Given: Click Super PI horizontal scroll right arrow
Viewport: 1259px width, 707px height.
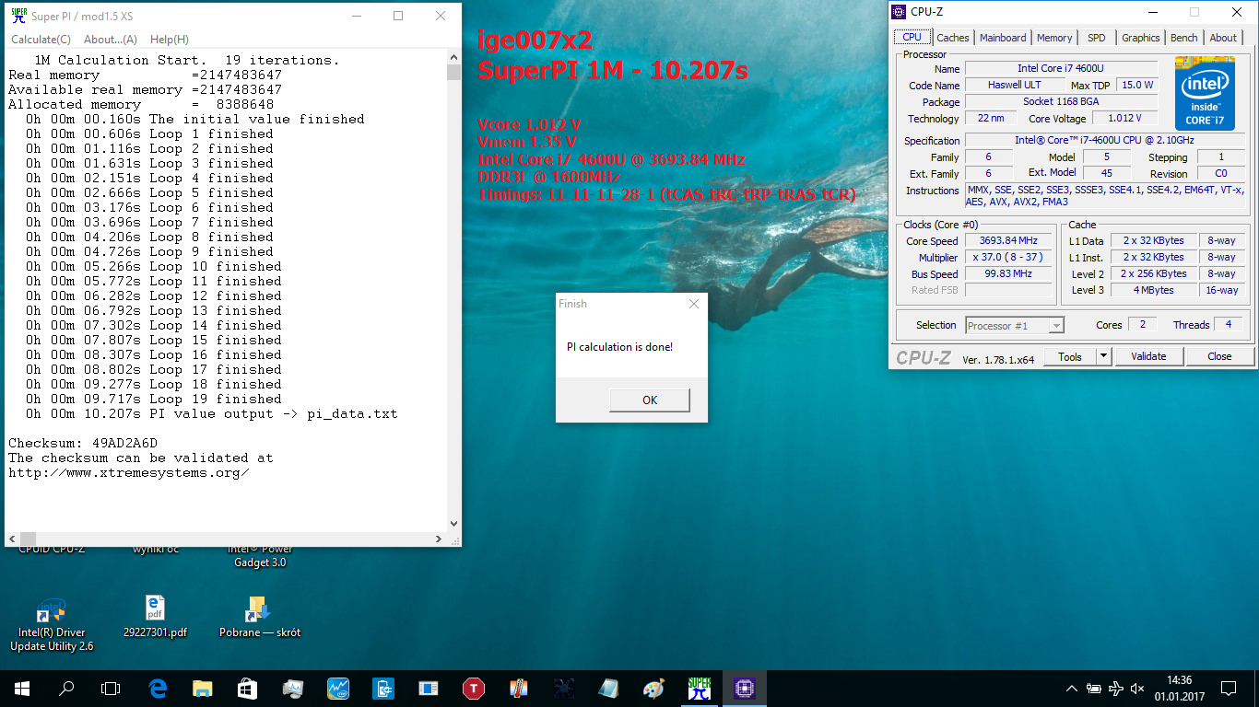Looking at the screenshot, I should 440,539.
